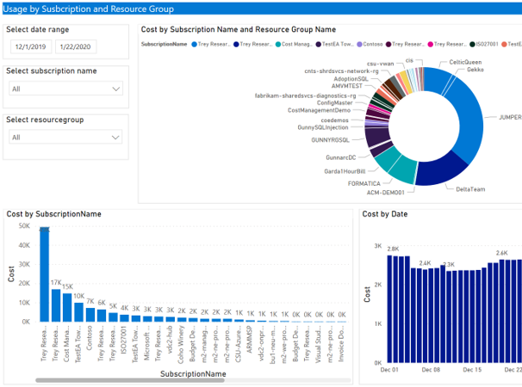The width and height of the screenshot is (522, 387).
Task: Select the Contoso legend item in donut chart
Action: (370, 44)
